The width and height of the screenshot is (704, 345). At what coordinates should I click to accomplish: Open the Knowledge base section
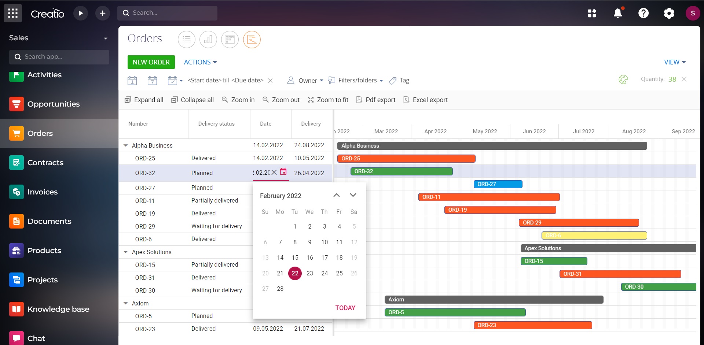coord(58,309)
